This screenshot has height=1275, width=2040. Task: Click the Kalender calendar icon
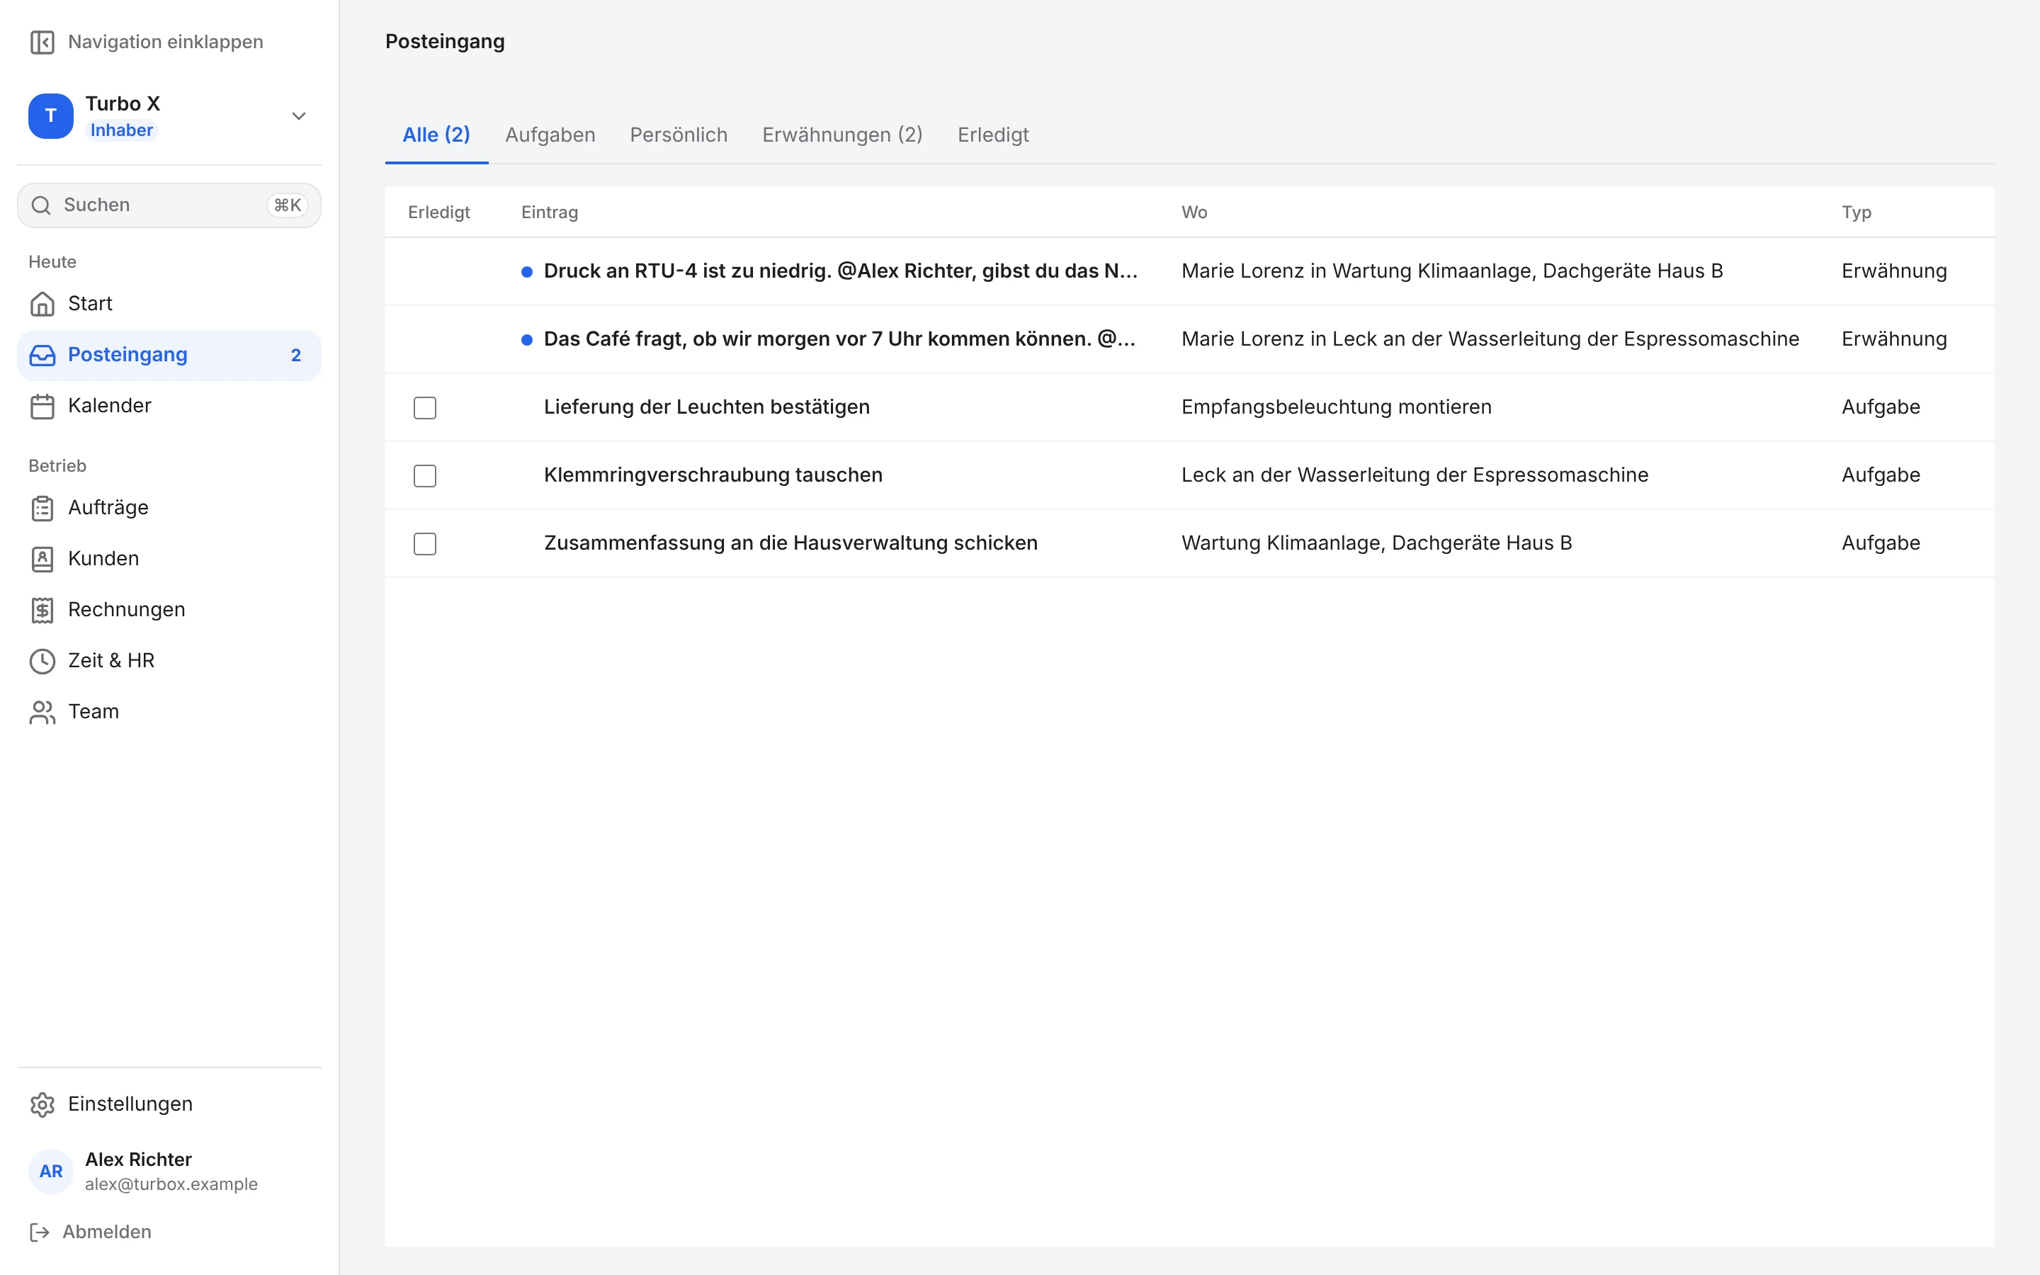[42, 406]
